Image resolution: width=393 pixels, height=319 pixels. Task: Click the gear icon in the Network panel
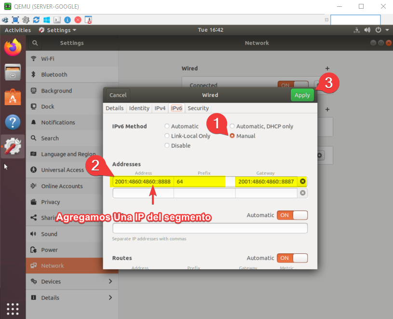318,155
